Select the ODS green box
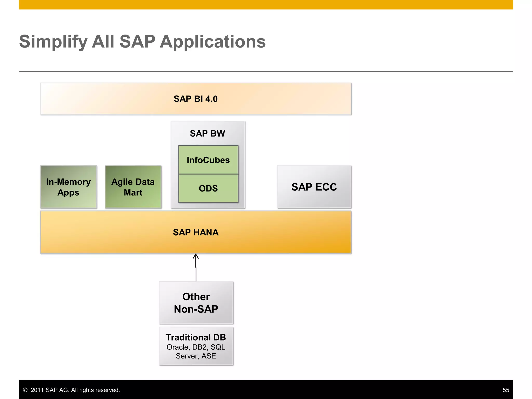The width and height of the screenshot is (532, 399). click(x=208, y=188)
